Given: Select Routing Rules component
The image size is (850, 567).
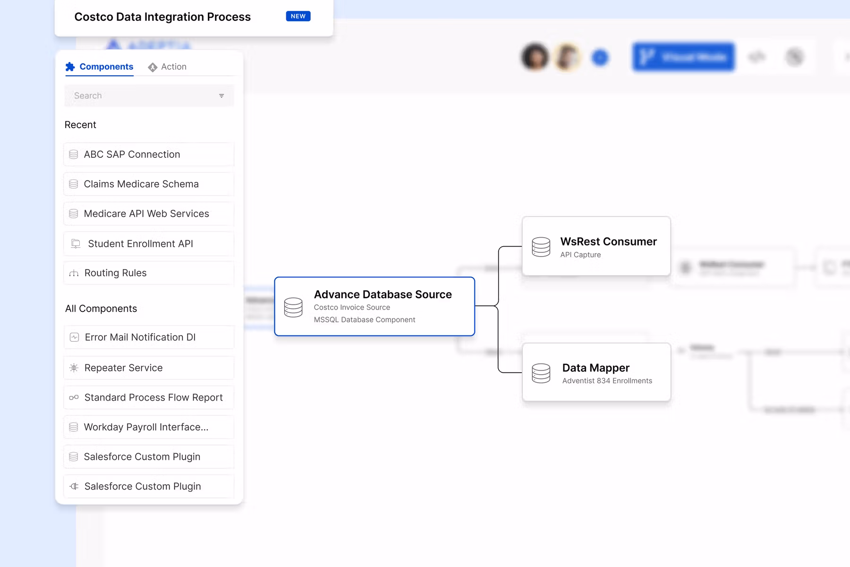Looking at the screenshot, I should coord(149,273).
